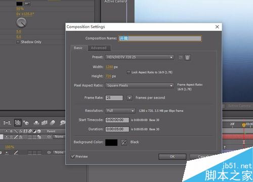
Task: Click the opacity value 50%
Action: pos(20,9)
